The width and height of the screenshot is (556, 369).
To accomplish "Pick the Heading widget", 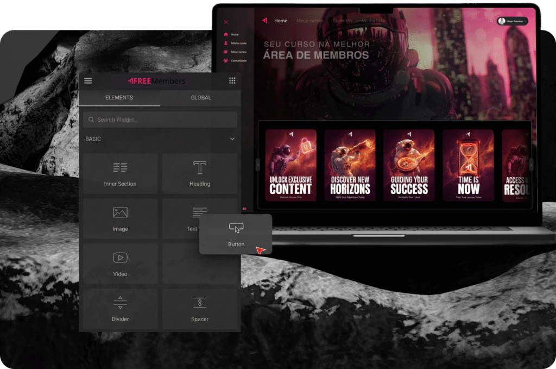I will pyautogui.click(x=199, y=173).
